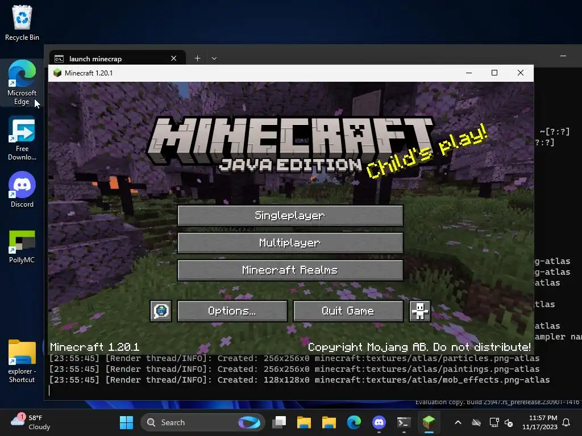This screenshot has width=582, height=436.
Task: Click the log line mentioning mob_effects.png-atlas
Action: [x=300, y=380]
